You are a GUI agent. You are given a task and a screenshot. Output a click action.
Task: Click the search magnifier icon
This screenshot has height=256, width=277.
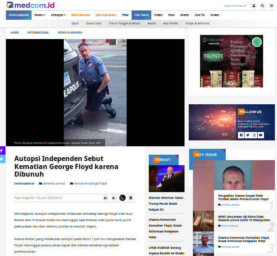[263, 6]
